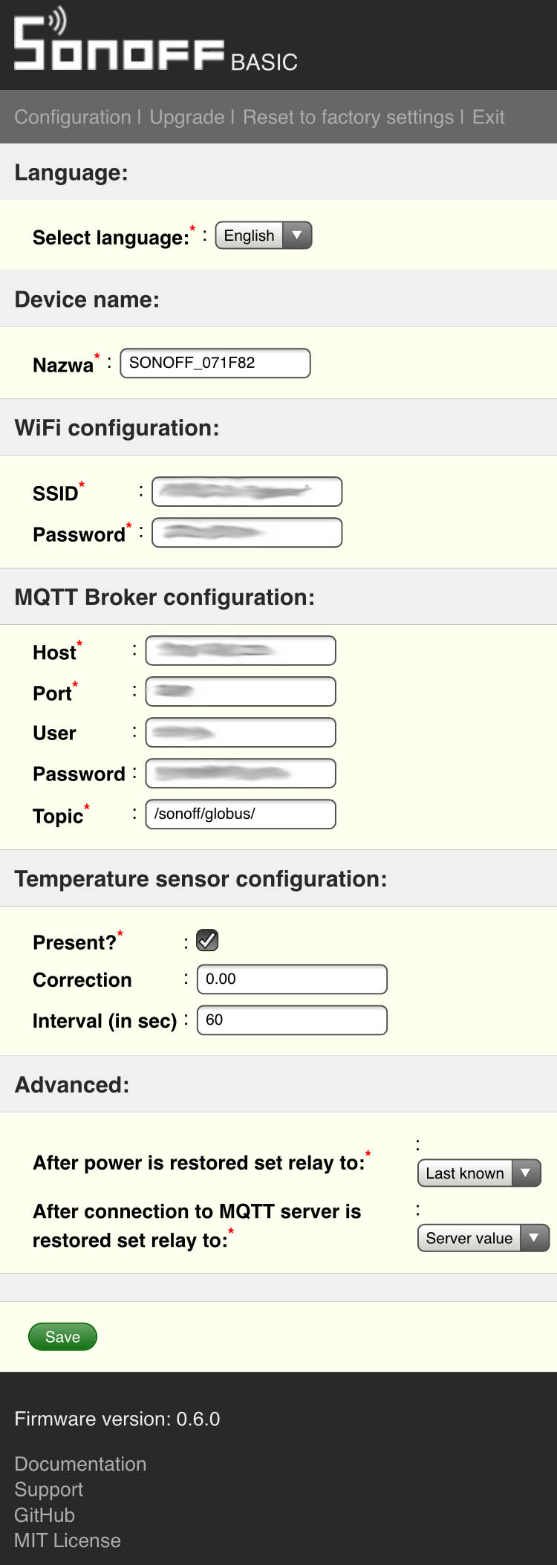This screenshot has width=557, height=1565.
Task: Click the WiFi Password input field
Action: click(247, 533)
